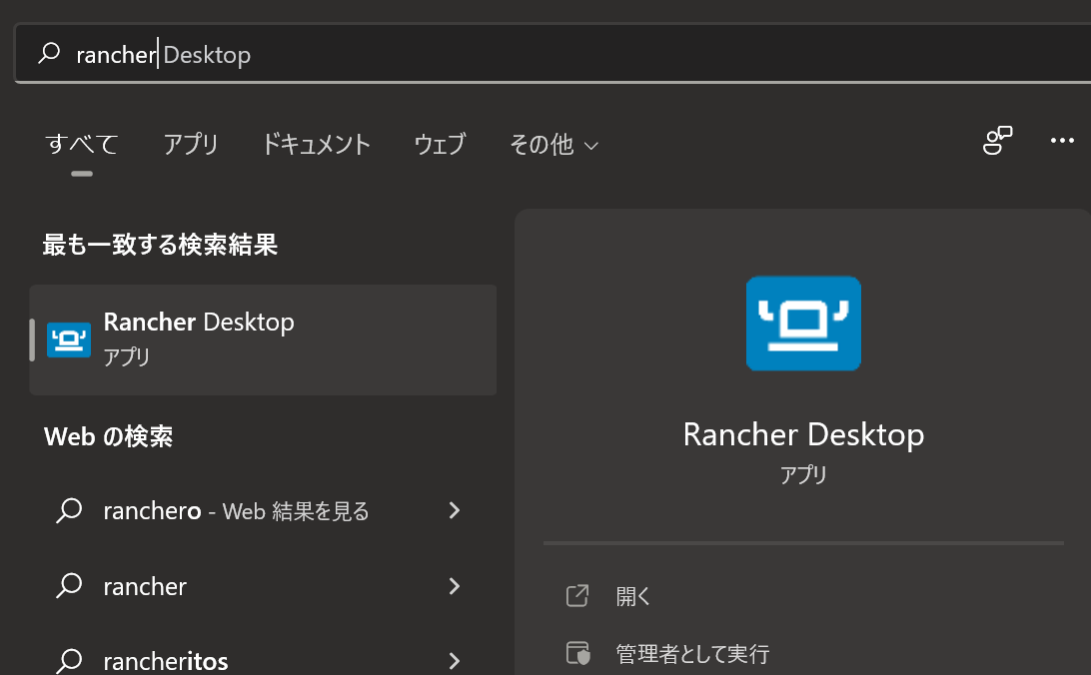The height and width of the screenshot is (675, 1091).
Task: Open the feedback people icon
Action: 997,141
